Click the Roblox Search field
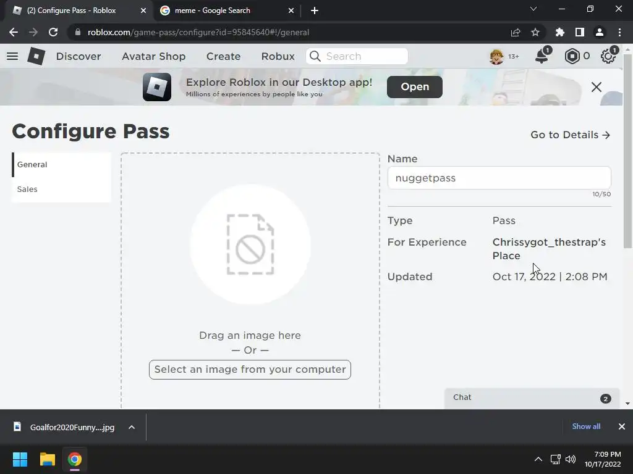 tap(357, 56)
